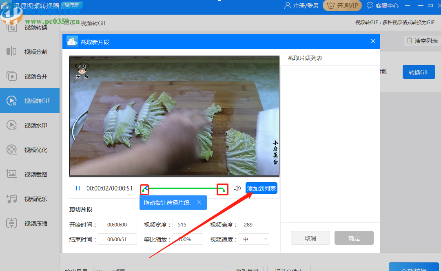
Task: Click the 视频转GIF breadcrumb text
Action: (94, 23)
